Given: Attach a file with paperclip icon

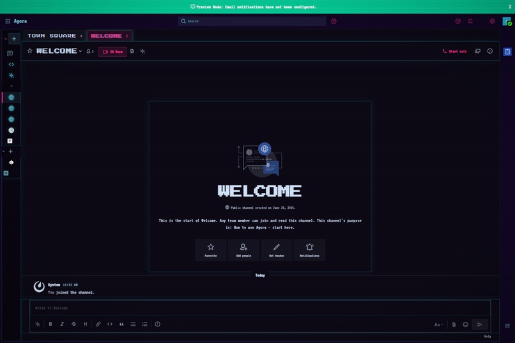Looking at the screenshot, I should pos(454,324).
